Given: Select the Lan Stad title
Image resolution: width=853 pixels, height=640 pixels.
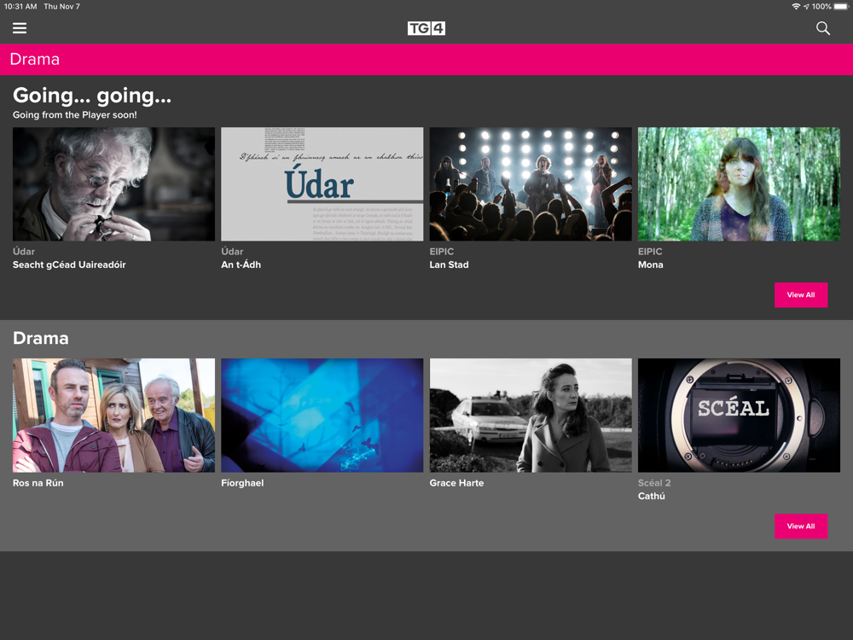Looking at the screenshot, I should click(449, 265).
